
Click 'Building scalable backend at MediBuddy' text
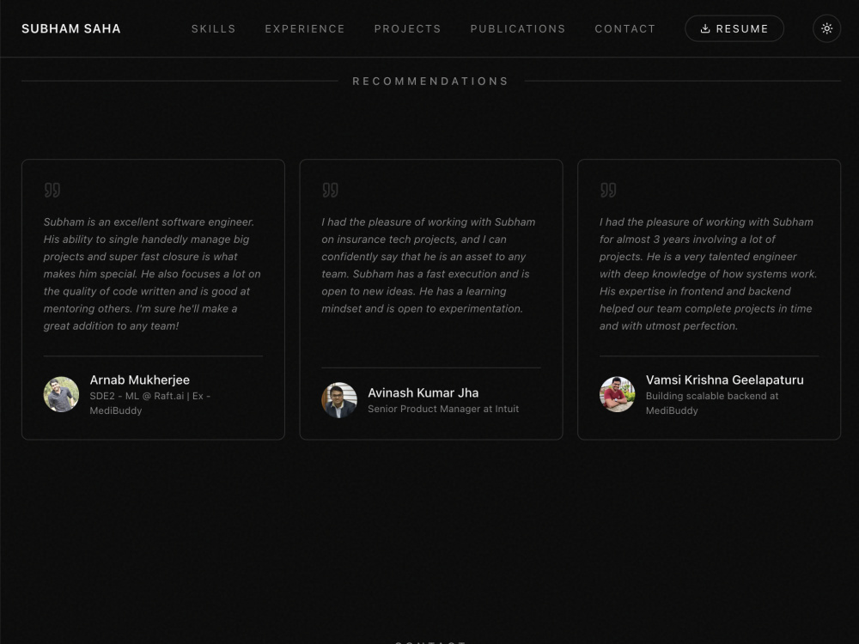712,403
